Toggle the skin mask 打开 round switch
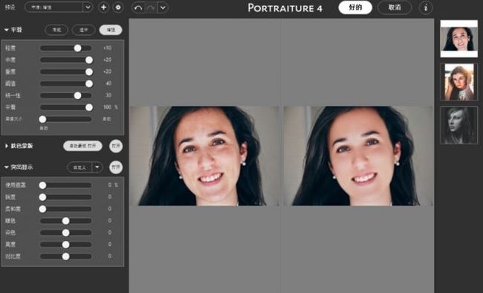Image resolution: width=483 pixels, height=293 pixels. tap(116, 146)
